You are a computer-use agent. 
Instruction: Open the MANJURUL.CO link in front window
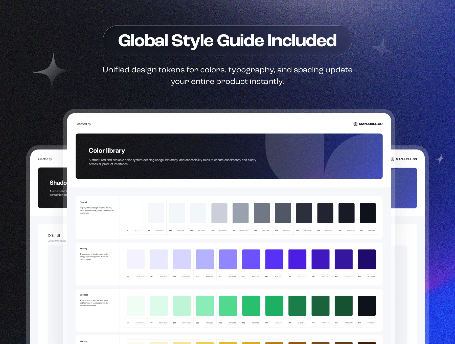(371, 124)
